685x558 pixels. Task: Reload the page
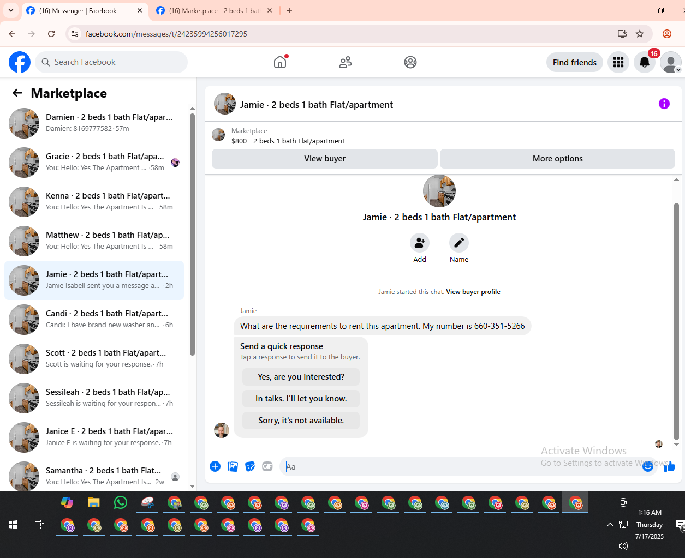pos(51,34)
